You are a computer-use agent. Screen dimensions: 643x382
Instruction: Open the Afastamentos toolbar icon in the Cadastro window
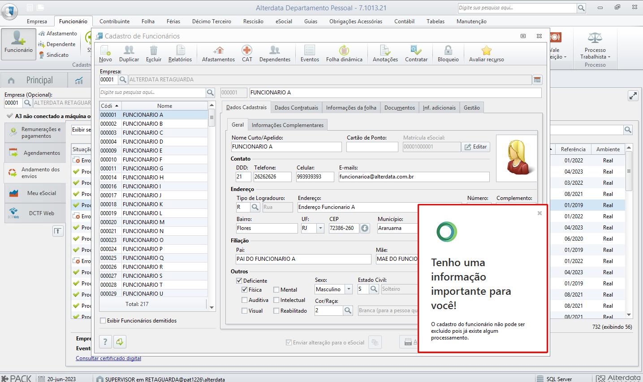pos(218,53)
